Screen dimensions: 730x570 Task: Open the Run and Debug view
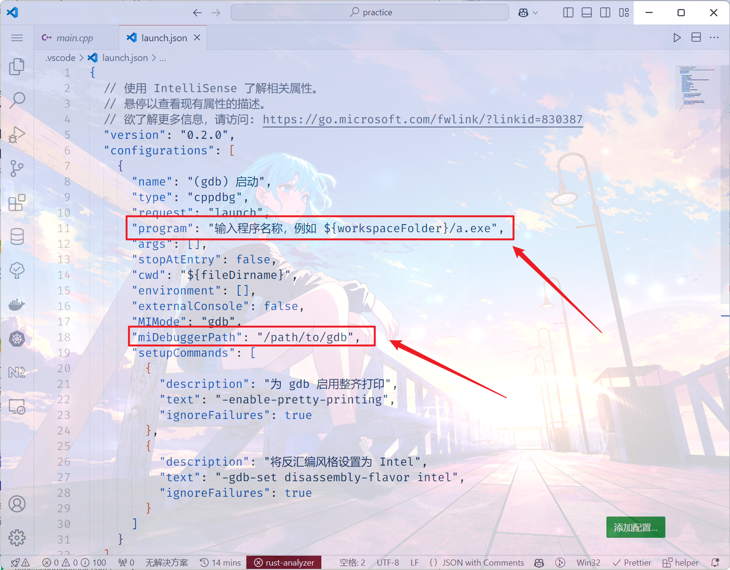[17, 135]
